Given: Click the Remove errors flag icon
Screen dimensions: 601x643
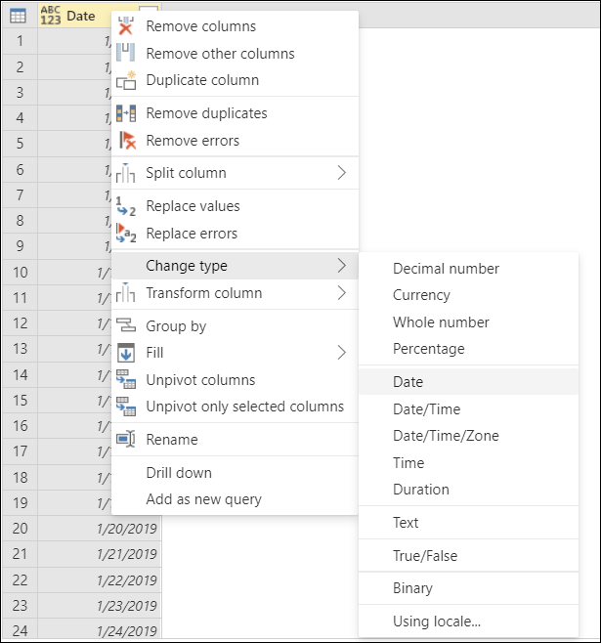Looking at the screenshot, I should (x=127, y=141).
